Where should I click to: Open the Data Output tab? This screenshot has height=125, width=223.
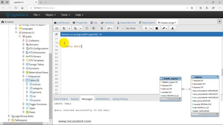pos(61,99)
